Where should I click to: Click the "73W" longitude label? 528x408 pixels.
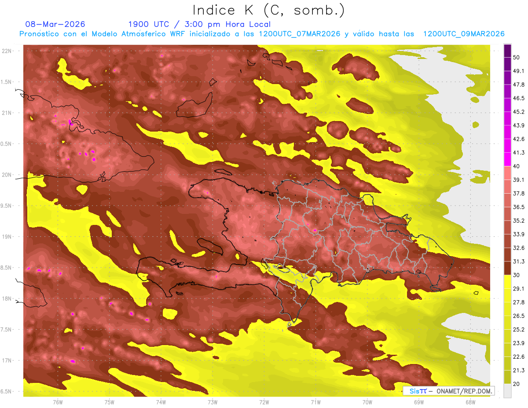[213, 402]
